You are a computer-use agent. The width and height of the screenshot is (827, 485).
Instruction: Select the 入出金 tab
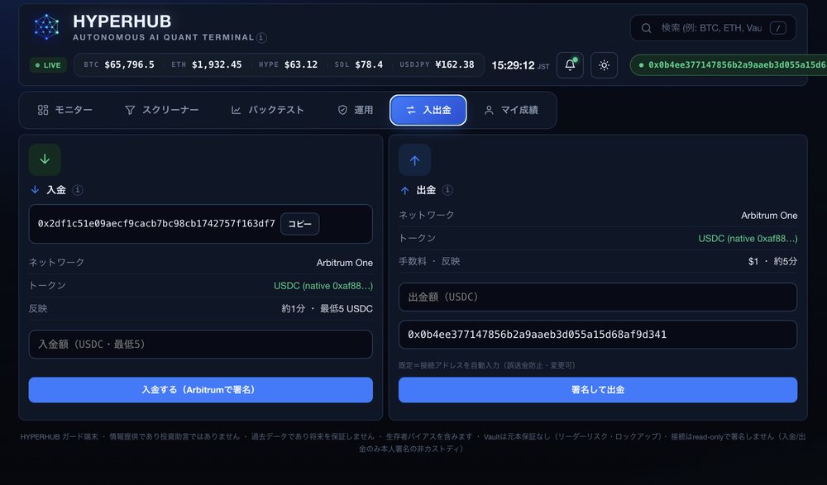428,110
